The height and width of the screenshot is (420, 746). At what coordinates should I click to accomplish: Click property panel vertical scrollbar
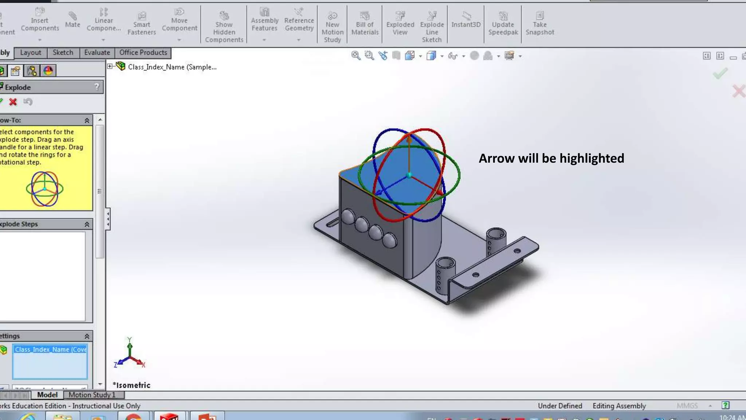coord(100,191)
